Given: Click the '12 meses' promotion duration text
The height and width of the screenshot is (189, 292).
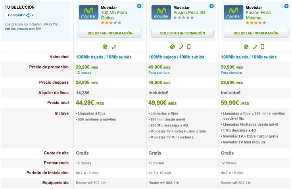Looking at the screenshot, I should coord(83,73).
